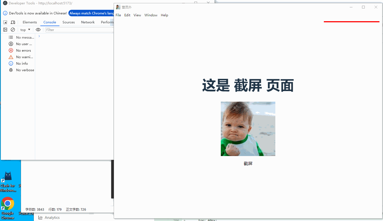The width and height of the screenshot is (383, 221).
Task: Maximize the app window
Action: coord(363,7)
